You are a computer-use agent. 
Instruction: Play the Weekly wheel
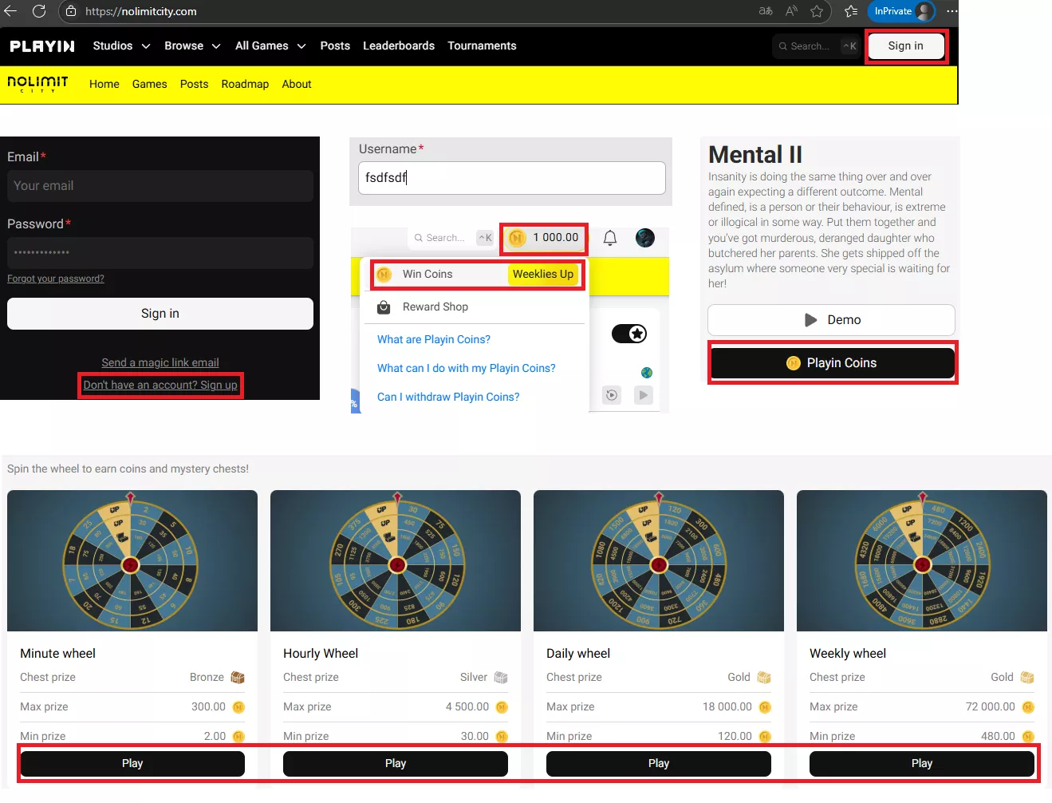coord(922,764)
